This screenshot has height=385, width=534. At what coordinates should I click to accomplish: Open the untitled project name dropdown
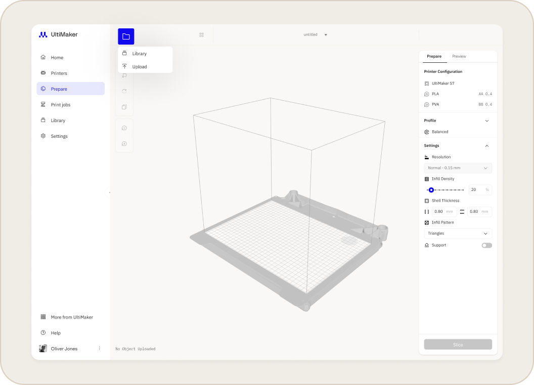pos(316,35)
